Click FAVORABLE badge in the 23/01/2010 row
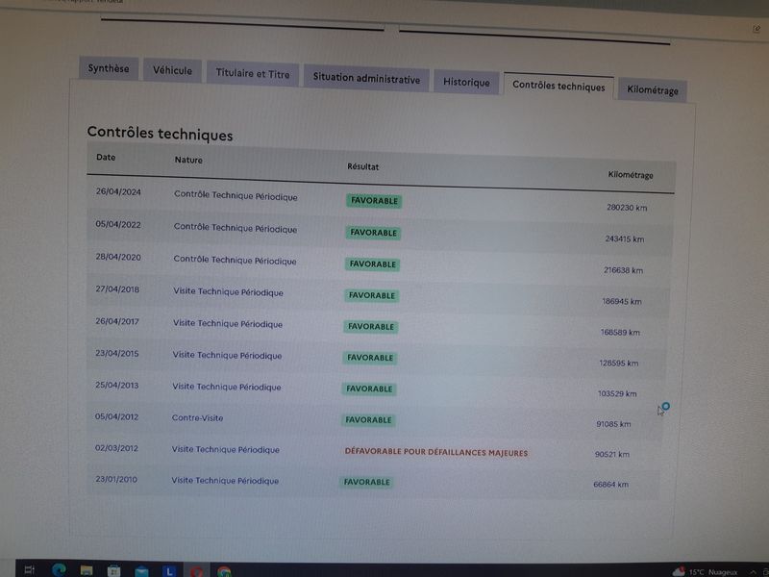Image resolution: width=769 pixels, height=577 pixels. pos(367,483)
